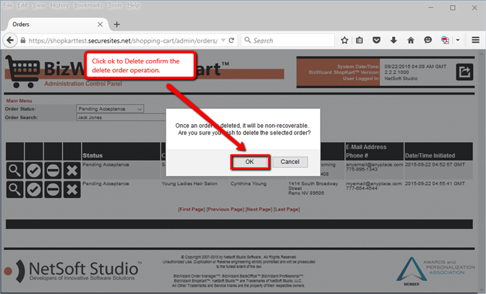486x294 pixels.
Task: Go to Main Menu link
Action: 20,101
